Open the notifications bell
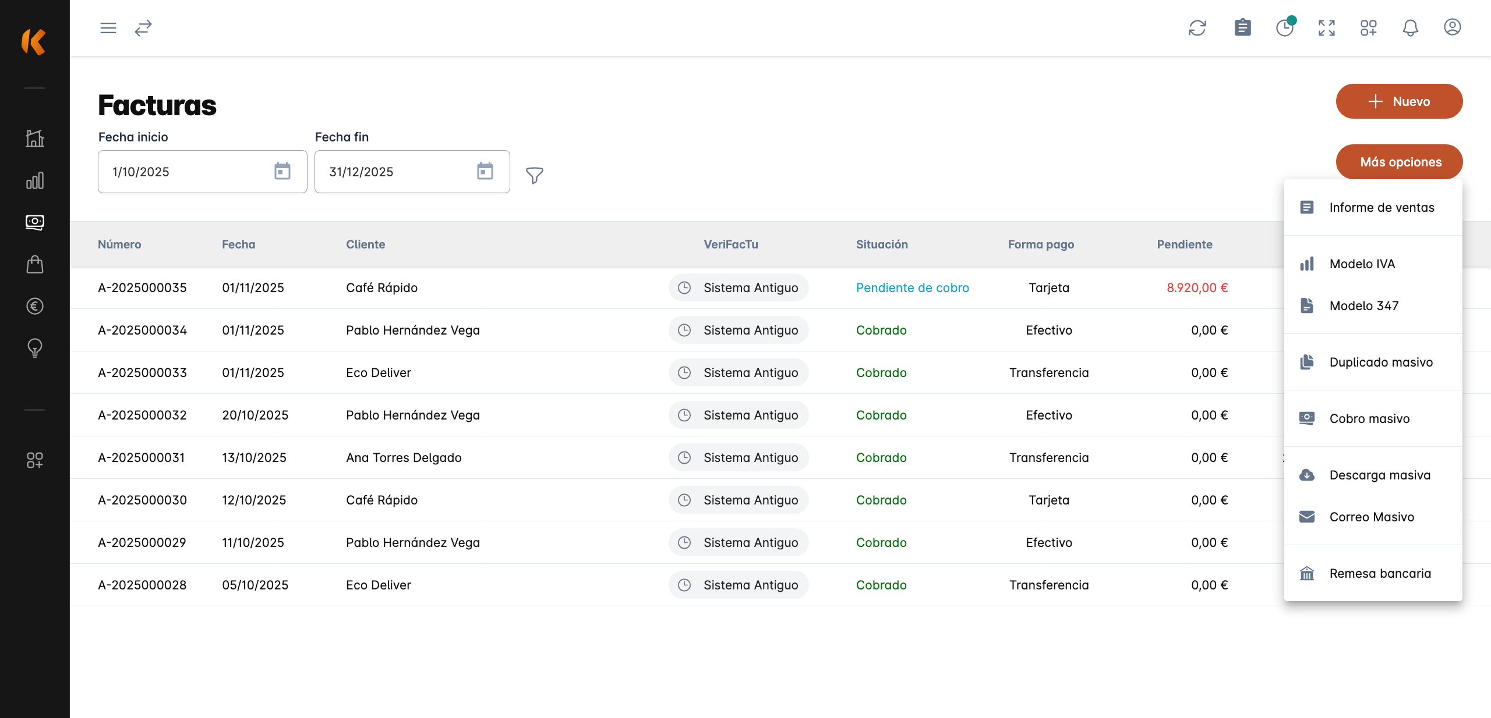 pyautogui.click(x=1410, y=28)
